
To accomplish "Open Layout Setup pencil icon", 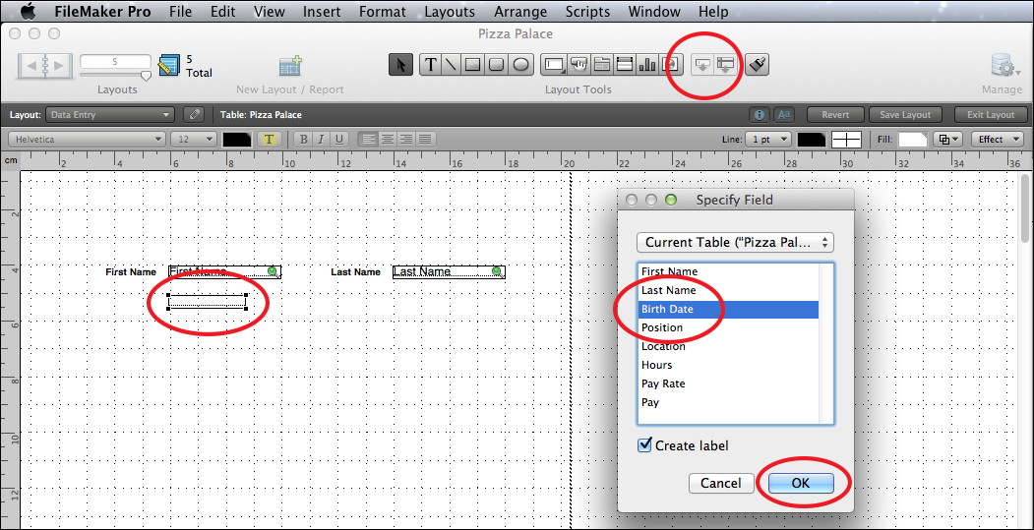I will [x=193, y=115].
